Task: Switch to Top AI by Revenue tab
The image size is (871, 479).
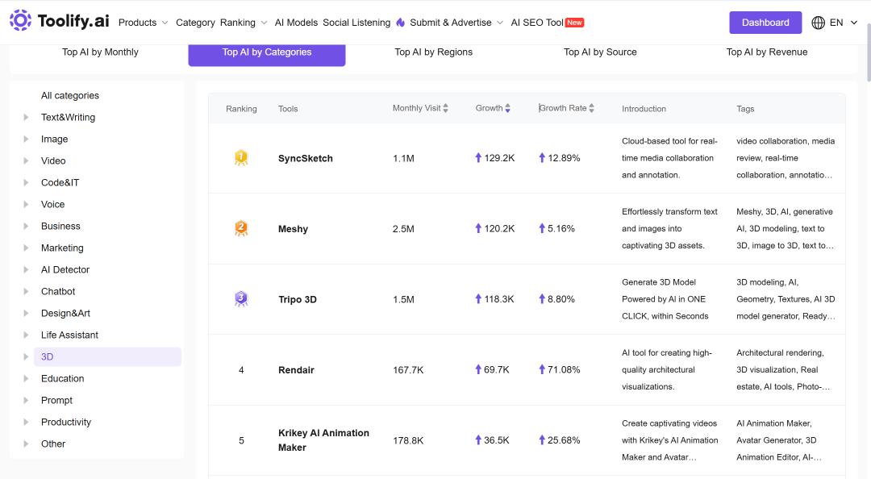Action: click(767, 52)
